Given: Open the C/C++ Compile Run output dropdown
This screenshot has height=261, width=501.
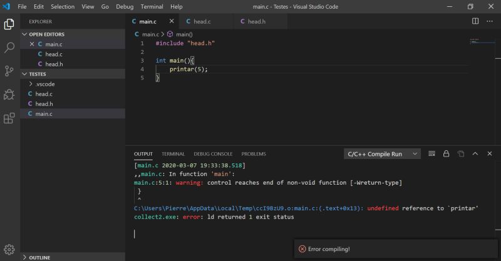Looking at the screenshot, I should point(382,154).
